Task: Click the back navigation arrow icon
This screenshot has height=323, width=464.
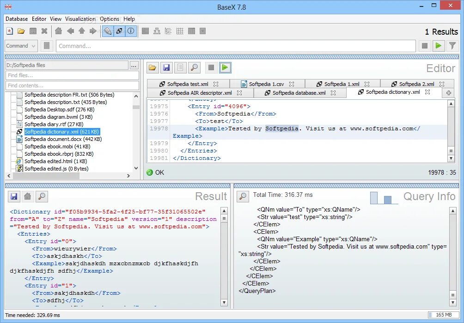Action: [70, 31]
